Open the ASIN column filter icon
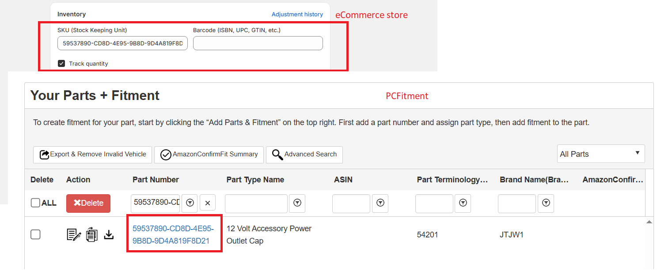Viewport: 657px width, 270px height. point(380,203)
